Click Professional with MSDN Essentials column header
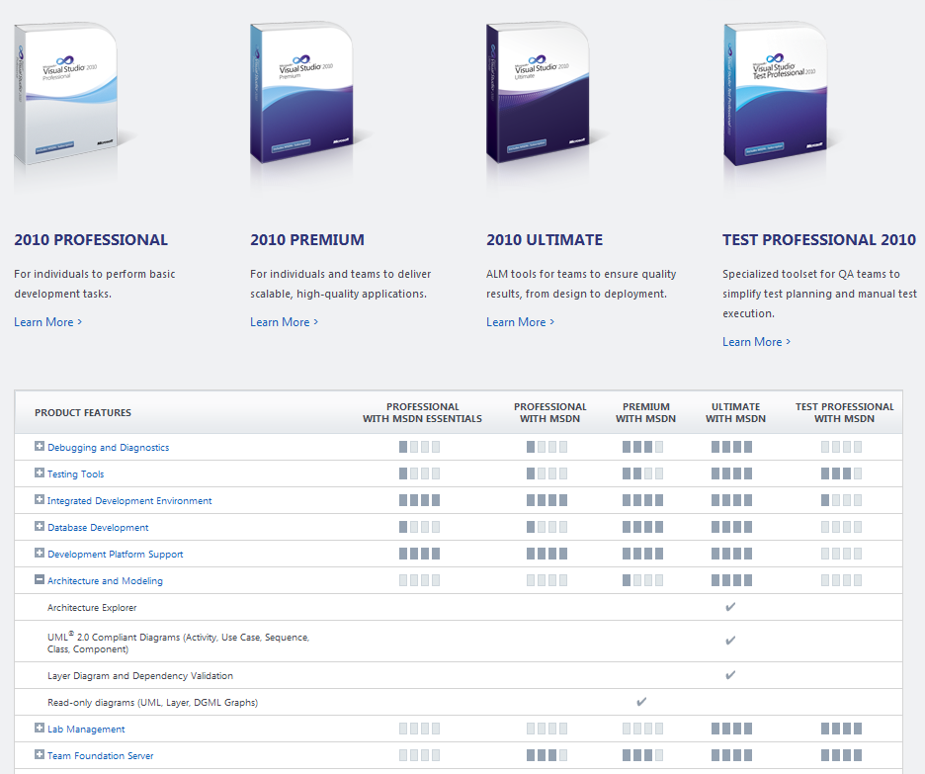Viewport: 925px width, 774px height. 422,413
